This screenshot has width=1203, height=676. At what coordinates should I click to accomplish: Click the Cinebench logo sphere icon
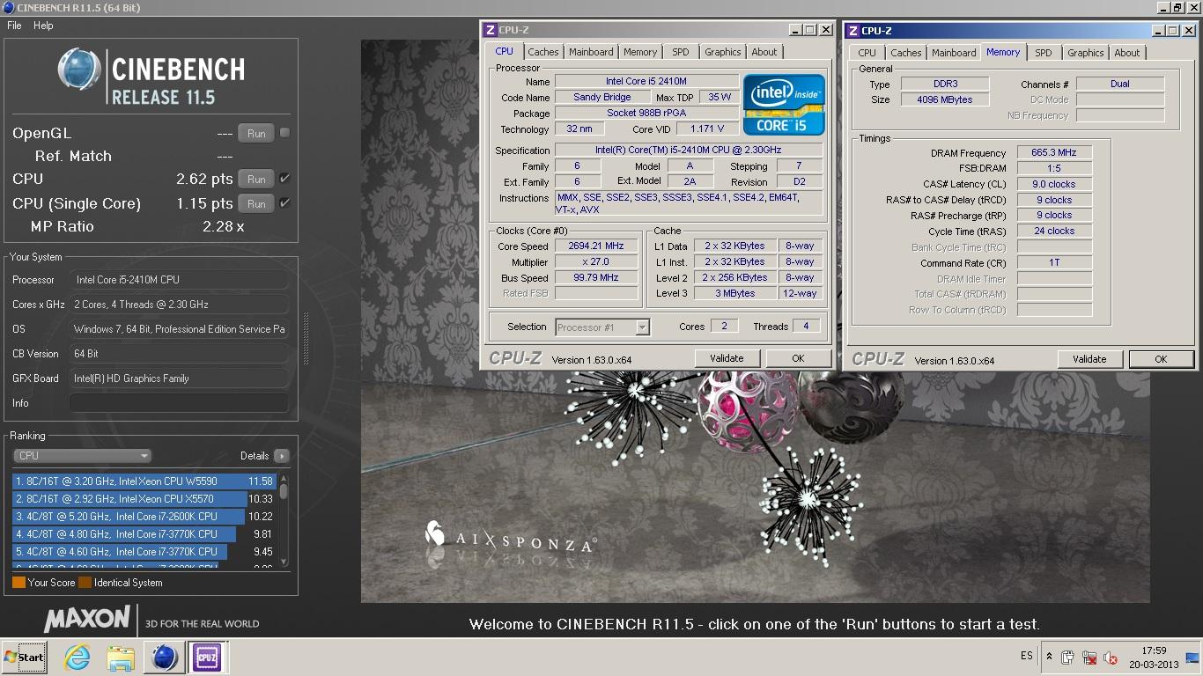(x=79, y=70)
